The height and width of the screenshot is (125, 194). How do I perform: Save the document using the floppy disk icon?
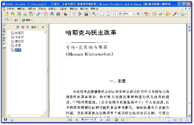pos(19,14)
